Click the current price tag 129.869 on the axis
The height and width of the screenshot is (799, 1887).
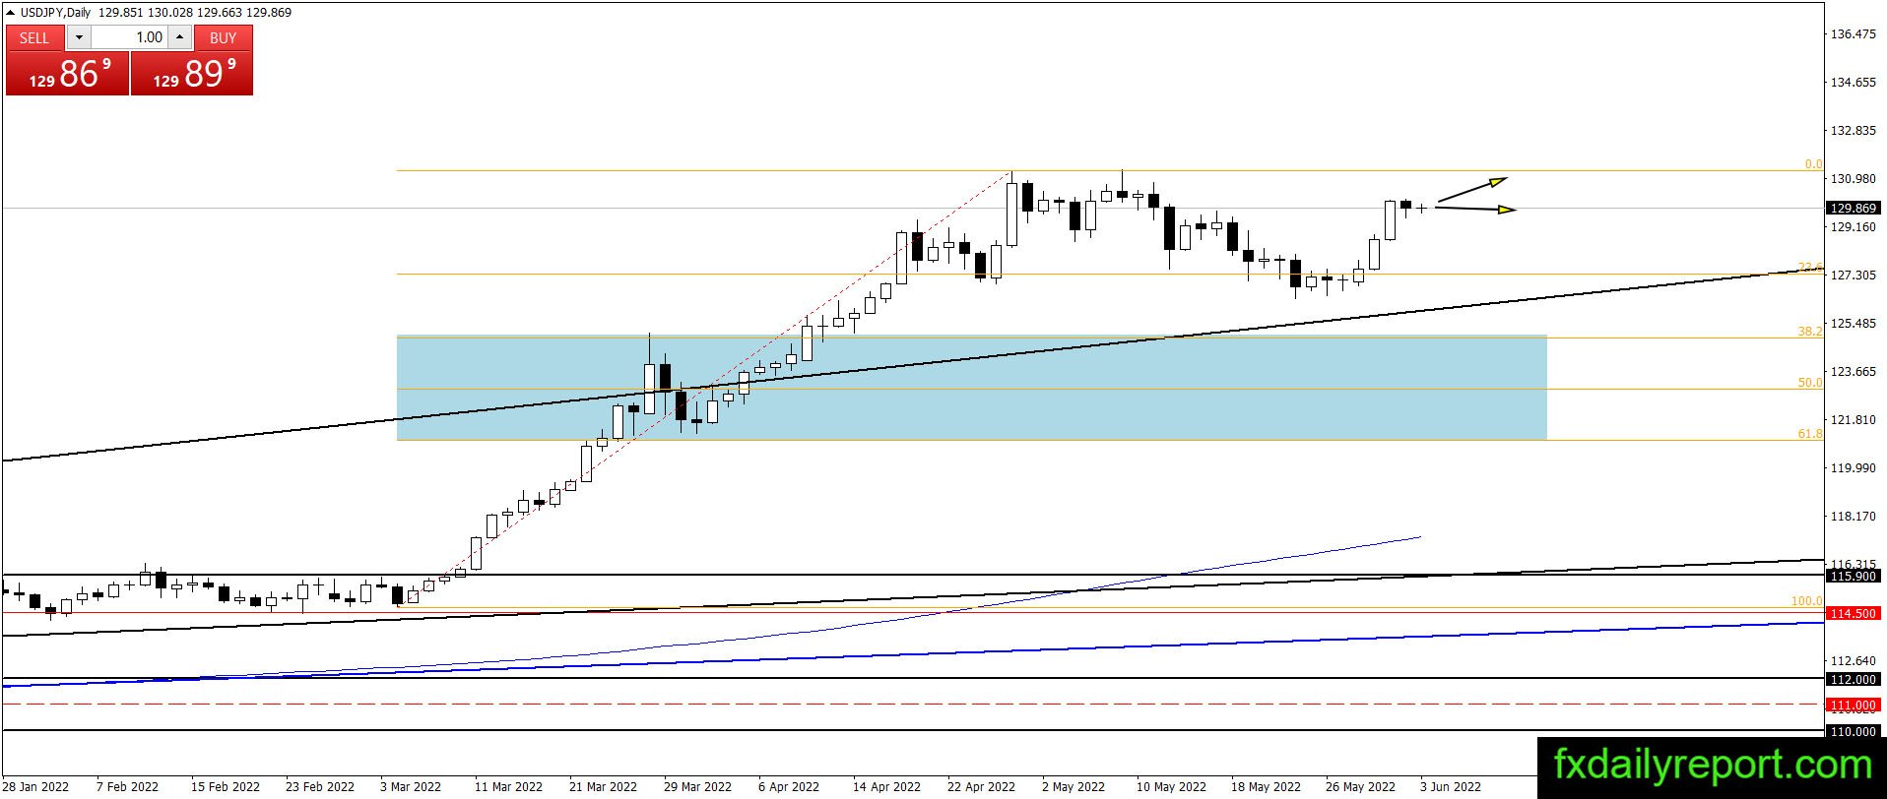pyautogui.click(x=1853, y=209)
